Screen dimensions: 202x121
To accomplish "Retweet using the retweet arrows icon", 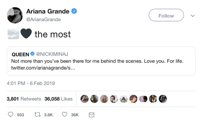I will (x=37, y=115).
